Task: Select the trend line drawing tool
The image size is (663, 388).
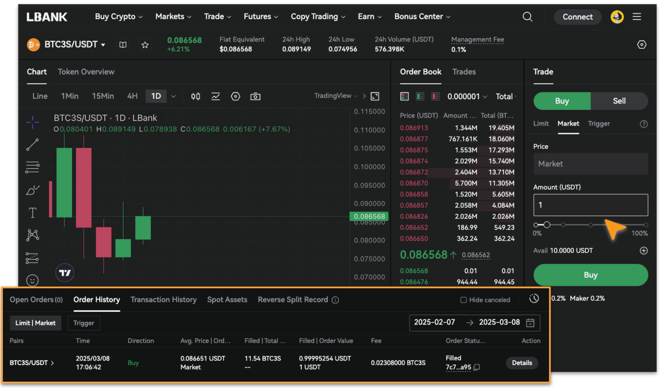Action: click(x=32, y=145)
